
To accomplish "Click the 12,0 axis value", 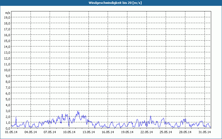I will tap(7, 58).
